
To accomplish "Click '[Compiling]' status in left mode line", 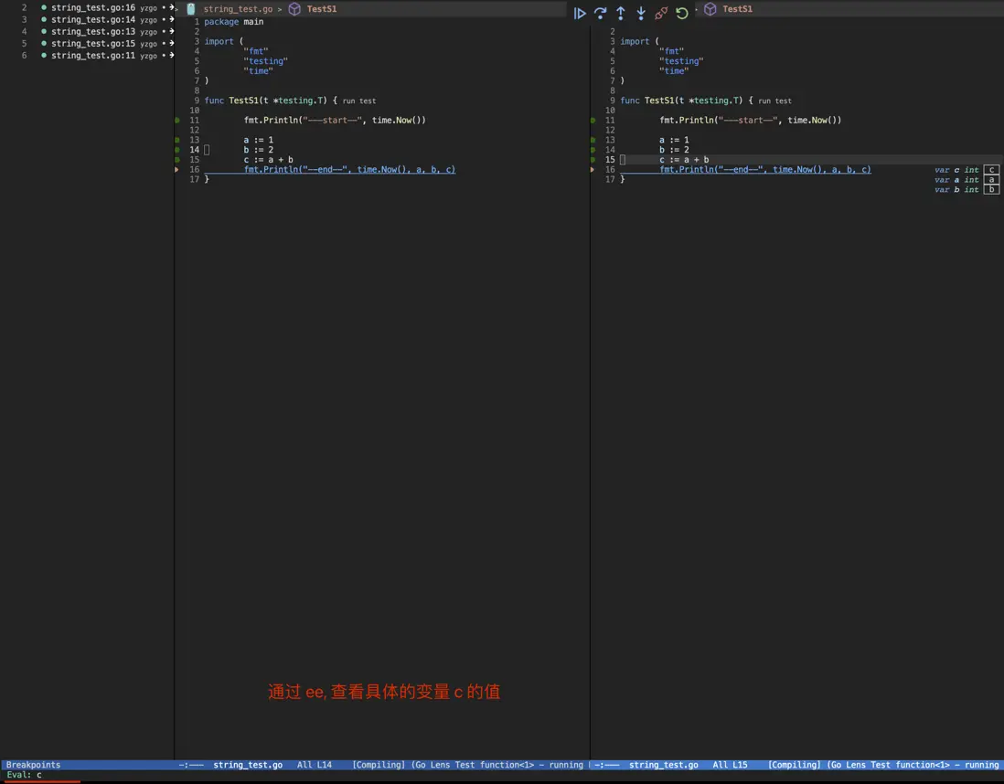I will [379, 765].
